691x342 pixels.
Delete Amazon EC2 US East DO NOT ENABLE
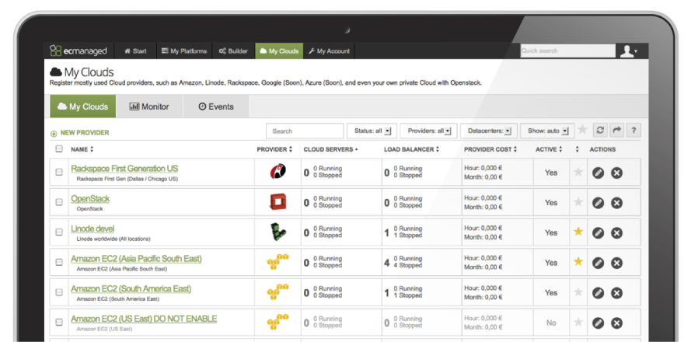pos(616,323)
